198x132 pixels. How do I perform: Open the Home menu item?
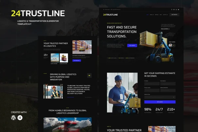pos(148,15)
